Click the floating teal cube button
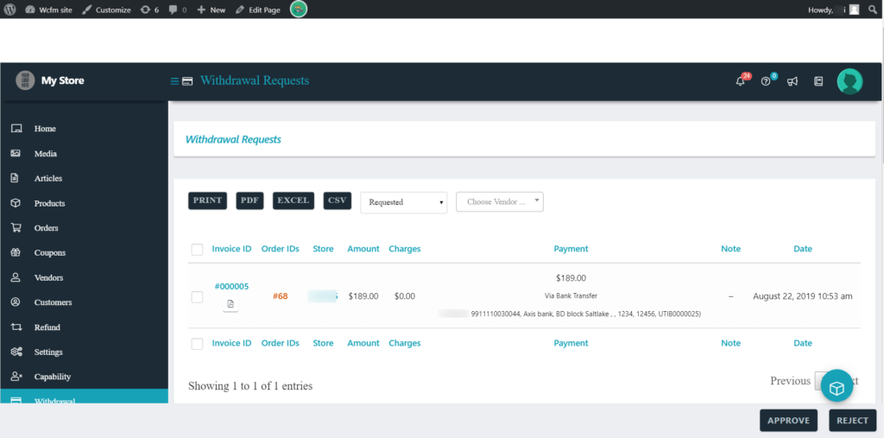This screenshot has width=884, height=438. click(837, 387)
